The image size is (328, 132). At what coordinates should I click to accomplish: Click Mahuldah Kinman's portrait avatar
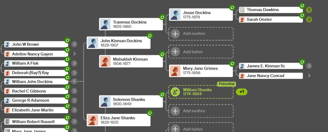coord(105,61)
